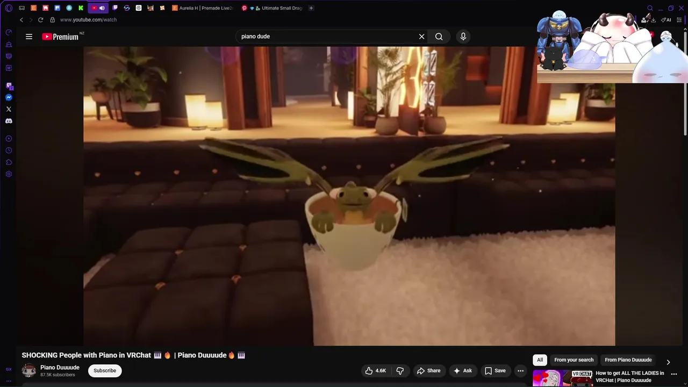Open the Share dialog
This screenshot has width=688, height=387.
[x=428, y=370]
